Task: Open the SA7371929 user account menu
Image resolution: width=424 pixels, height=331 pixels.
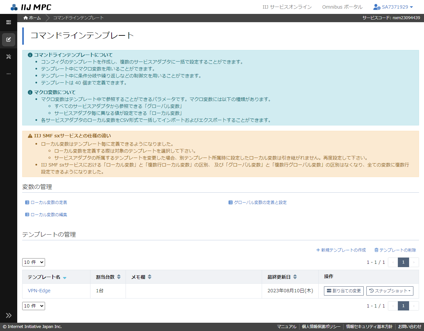Action: click(x=393, y=7)
